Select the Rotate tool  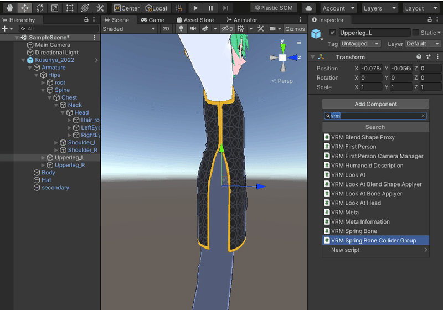coord(40,8)
